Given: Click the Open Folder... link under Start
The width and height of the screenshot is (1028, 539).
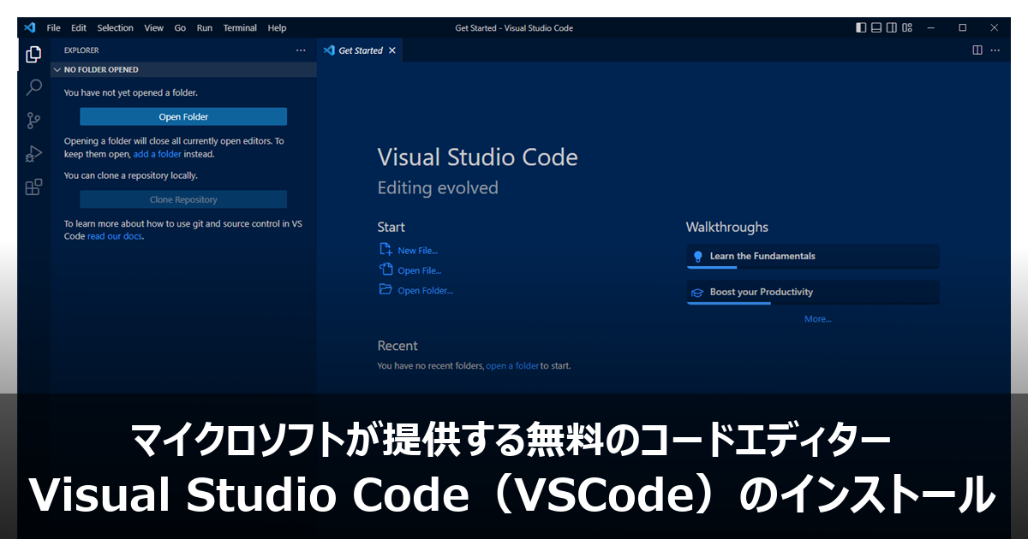Looking at the screenshot, I should pos(425,291).
